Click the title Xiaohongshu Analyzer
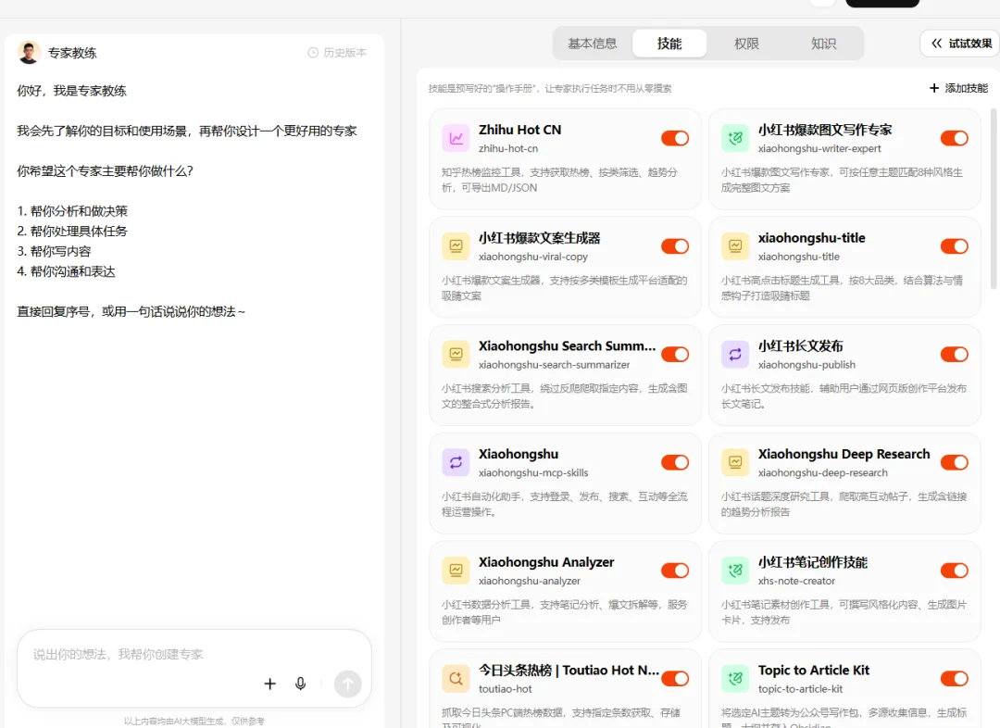This screenshot has width=1000, height=728. click(x=546, y=562)
